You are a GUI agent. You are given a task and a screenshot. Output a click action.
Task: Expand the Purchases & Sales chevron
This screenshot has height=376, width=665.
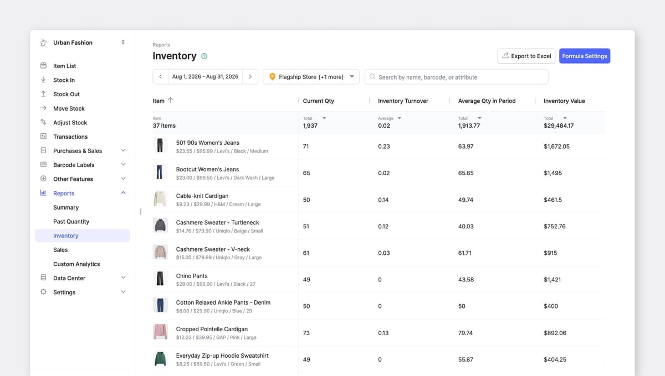coord(123,150)
